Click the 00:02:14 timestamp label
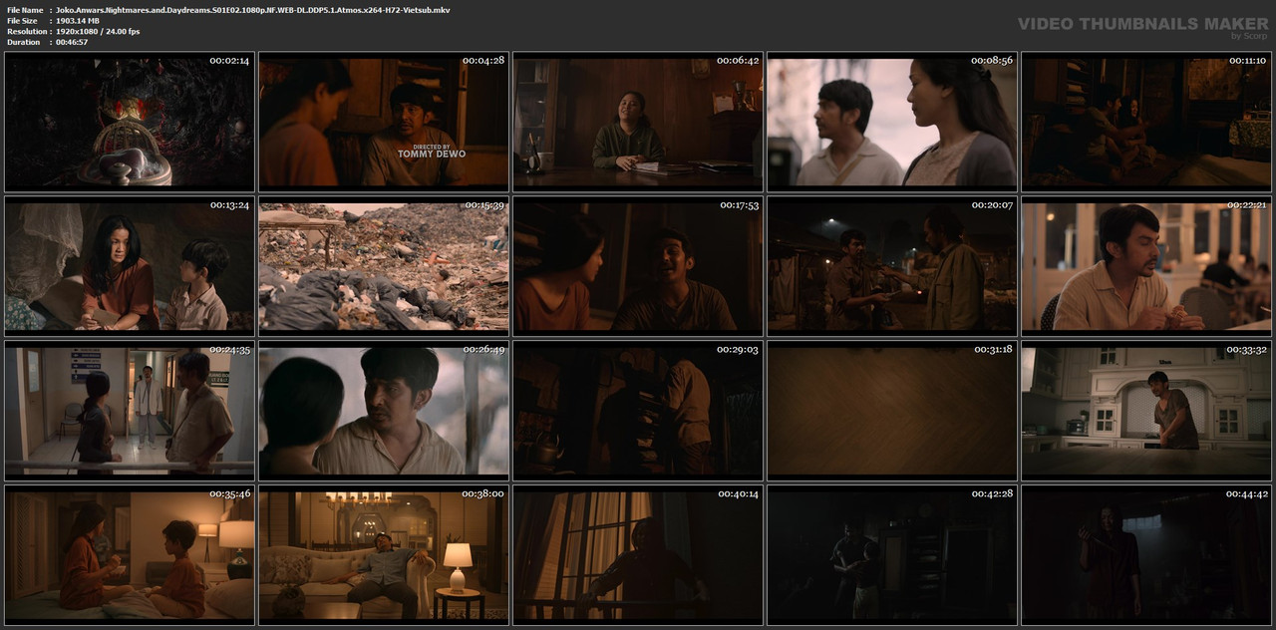This screenshot has width=1276, height=630. click(229, 61)
